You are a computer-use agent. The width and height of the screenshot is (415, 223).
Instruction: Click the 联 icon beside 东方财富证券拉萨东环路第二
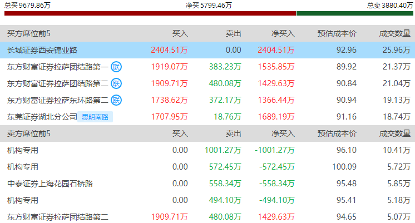116,100
